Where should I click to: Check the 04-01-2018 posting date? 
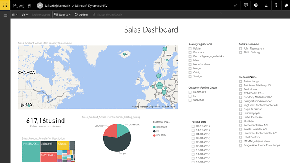pos(193,134)
